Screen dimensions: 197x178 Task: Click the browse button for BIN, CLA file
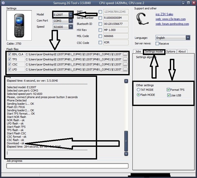click(125, 54)
